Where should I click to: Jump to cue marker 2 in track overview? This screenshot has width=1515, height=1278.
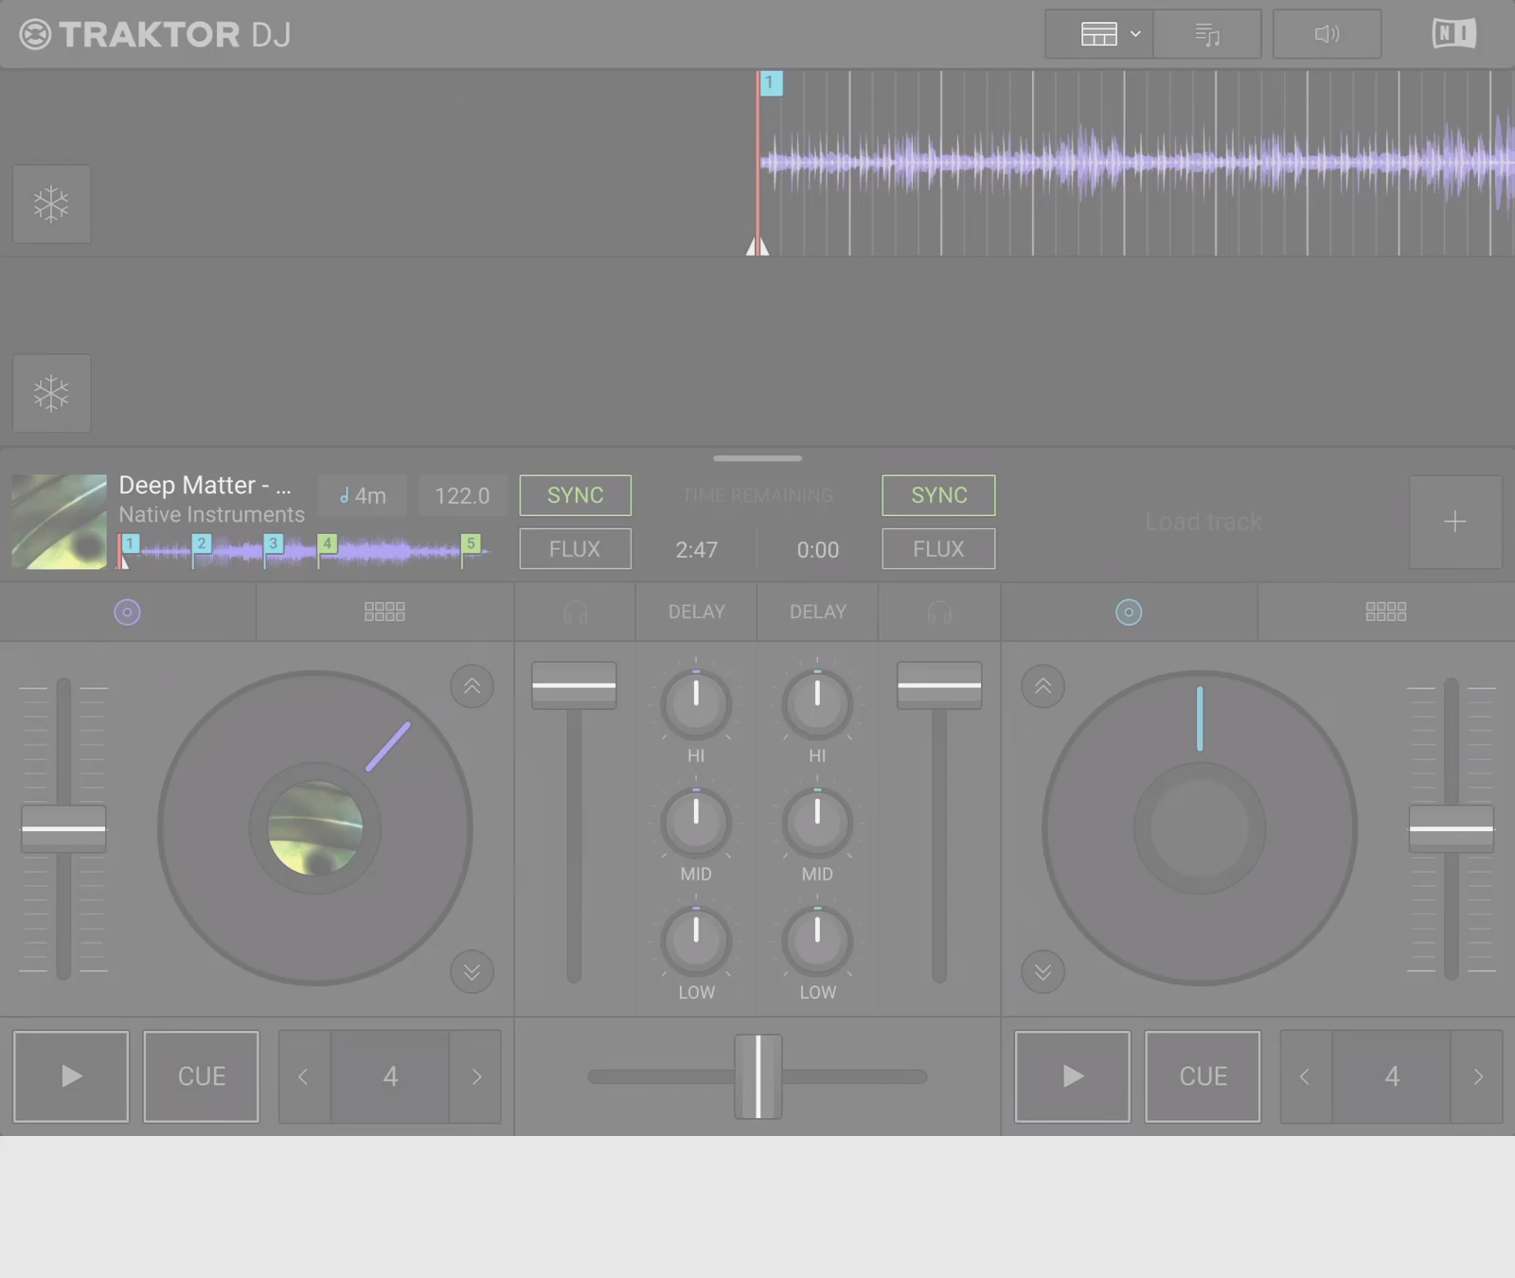coord(202,543)
